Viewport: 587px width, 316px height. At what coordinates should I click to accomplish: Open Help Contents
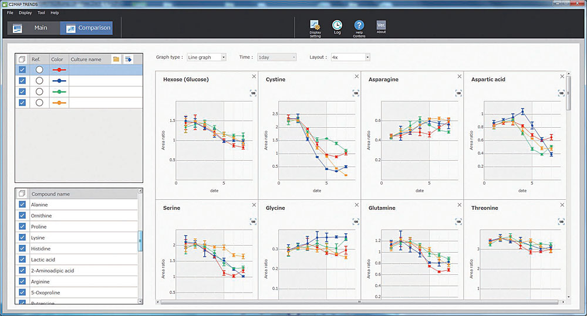(x=359, y=26)
